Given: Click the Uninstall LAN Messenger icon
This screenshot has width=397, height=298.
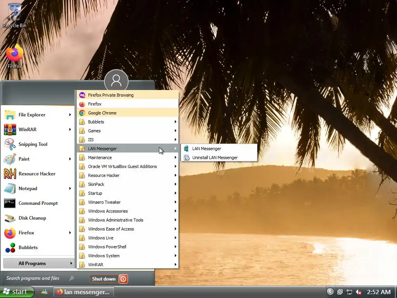Looking at the screenshot, I should pos(186,158).
